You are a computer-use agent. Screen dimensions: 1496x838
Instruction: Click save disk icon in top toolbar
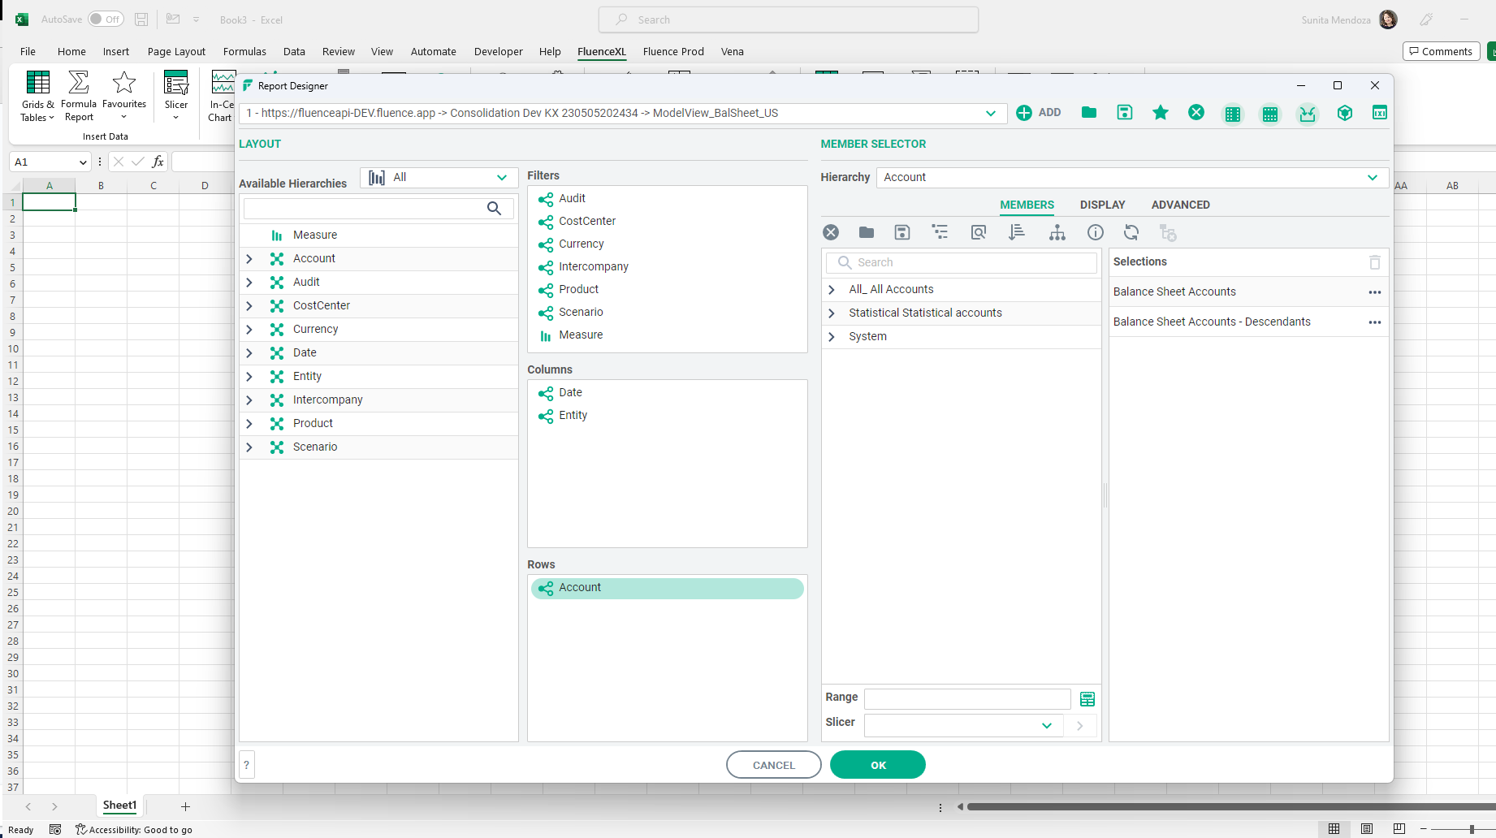click(1125, 112)
